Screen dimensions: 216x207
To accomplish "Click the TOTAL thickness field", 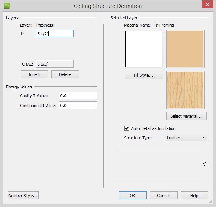I will [x=55, y=64].
